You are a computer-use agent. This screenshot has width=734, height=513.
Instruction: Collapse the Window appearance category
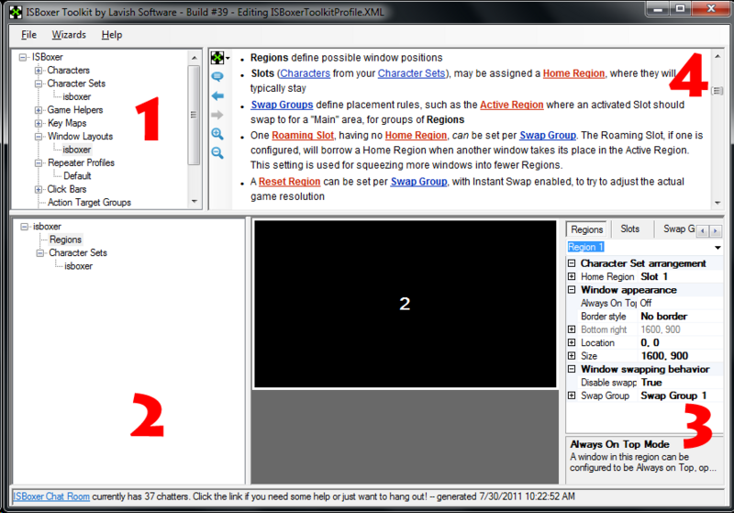tap(572, 290)
